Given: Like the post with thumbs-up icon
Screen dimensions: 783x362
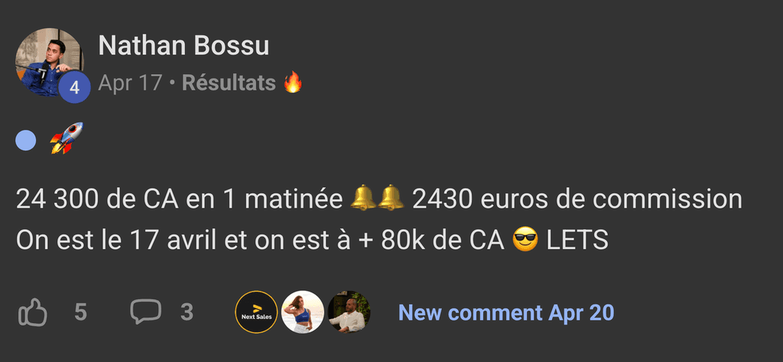Looking at the screenshot, I should pos(33,312).
